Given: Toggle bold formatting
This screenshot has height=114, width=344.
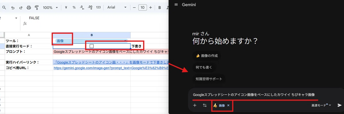Looking at the screenshot, I should click(160, 7).
